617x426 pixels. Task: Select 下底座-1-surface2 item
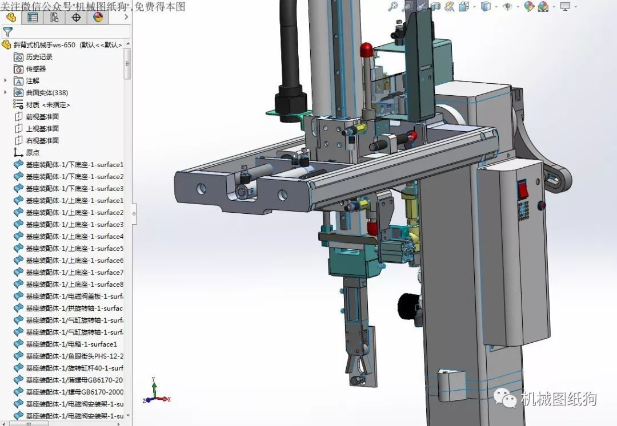[x=69, y=177]
